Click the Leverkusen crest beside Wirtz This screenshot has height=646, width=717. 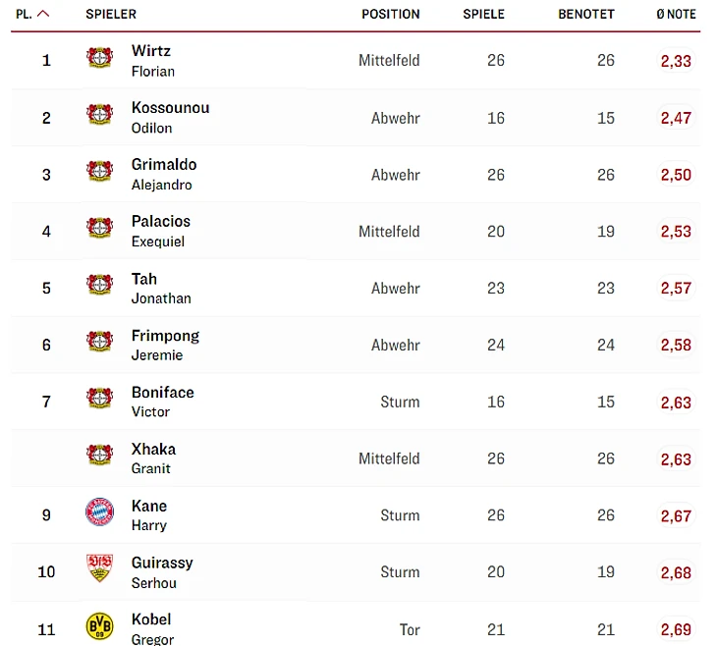[x=100, y=58]
